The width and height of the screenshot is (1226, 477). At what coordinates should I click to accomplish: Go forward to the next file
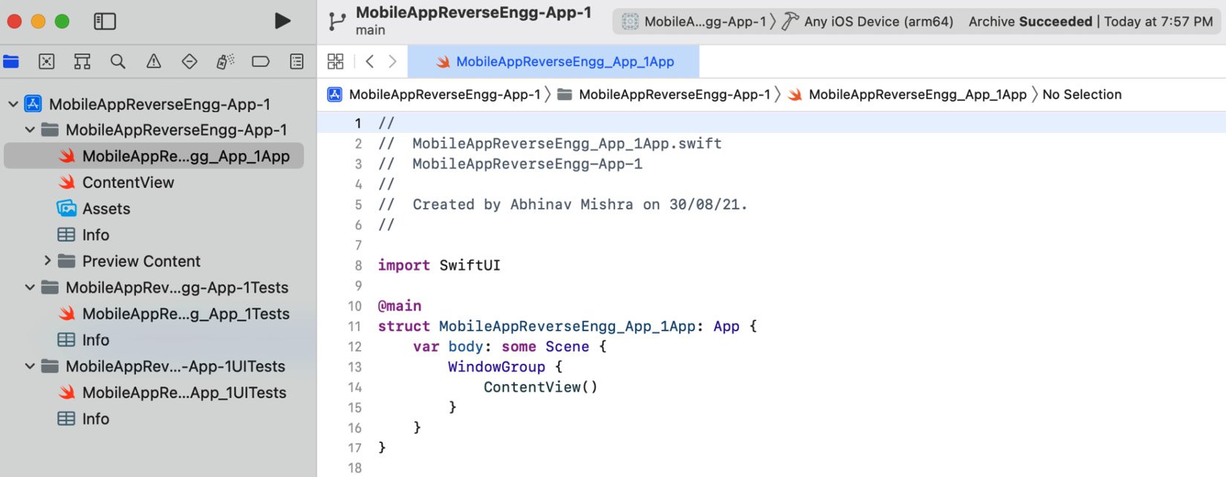click(392, 62)
